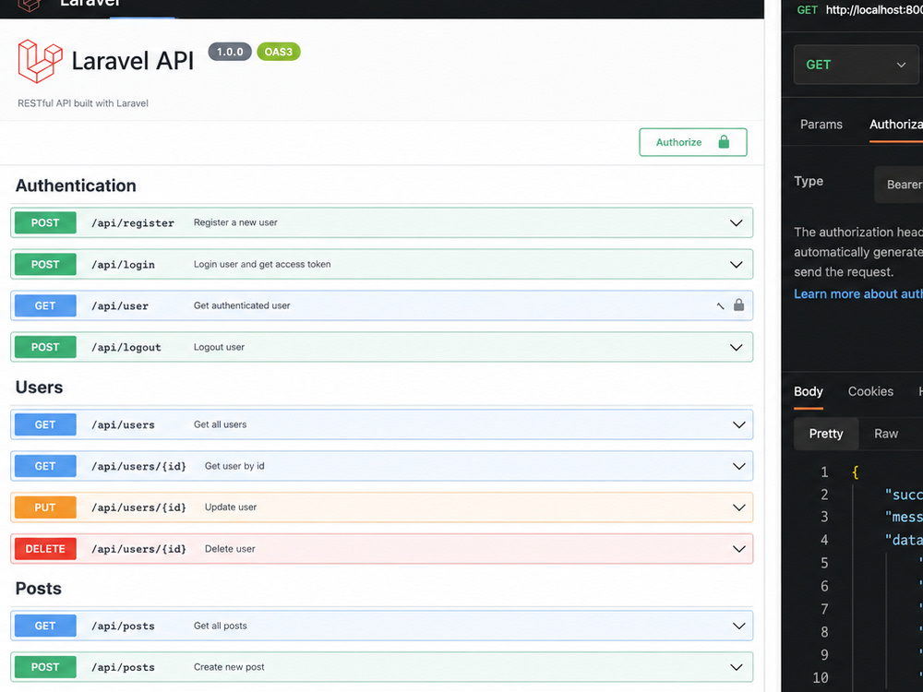Screen dimensions: 923x692
Task: Switch to the Params tab
Action: pos(821,125)
